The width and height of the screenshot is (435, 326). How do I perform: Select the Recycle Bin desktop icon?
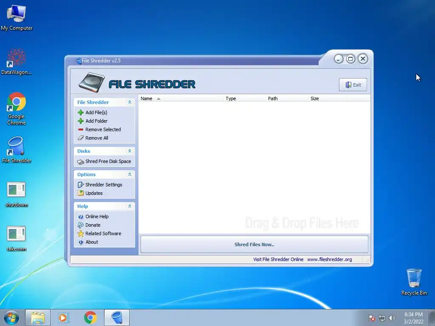pyautogui.click(x=414, y=282)
